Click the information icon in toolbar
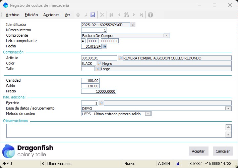238x168 pixels. 151,15
